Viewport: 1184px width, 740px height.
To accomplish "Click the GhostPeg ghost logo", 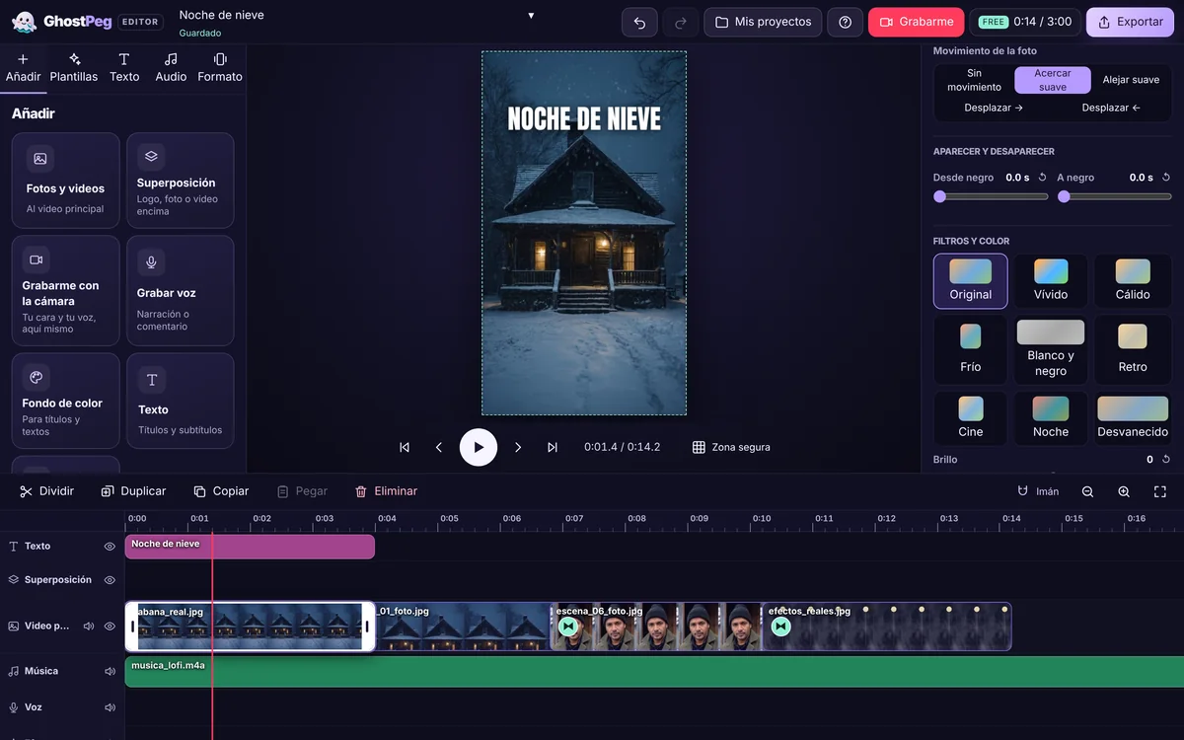I will 25,22.
